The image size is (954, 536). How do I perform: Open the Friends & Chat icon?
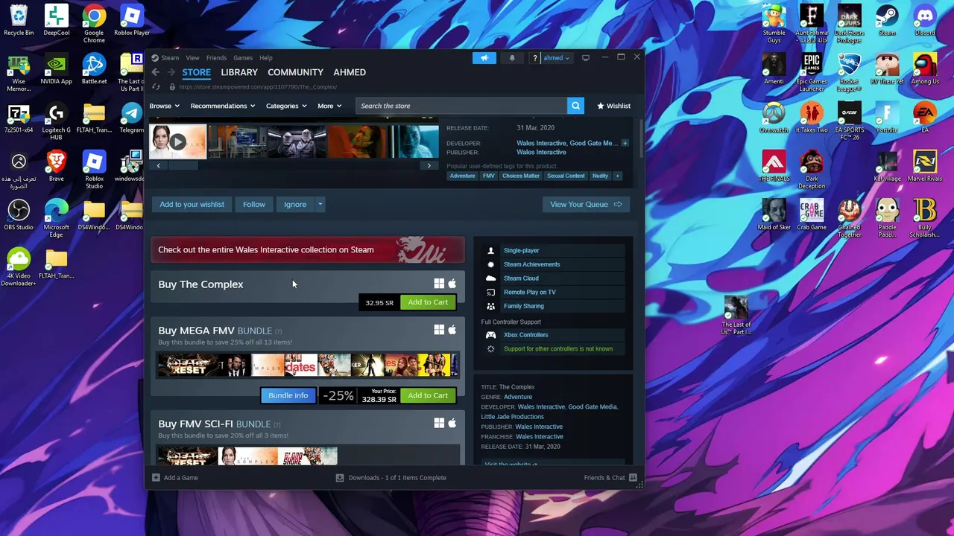(633, 478)
